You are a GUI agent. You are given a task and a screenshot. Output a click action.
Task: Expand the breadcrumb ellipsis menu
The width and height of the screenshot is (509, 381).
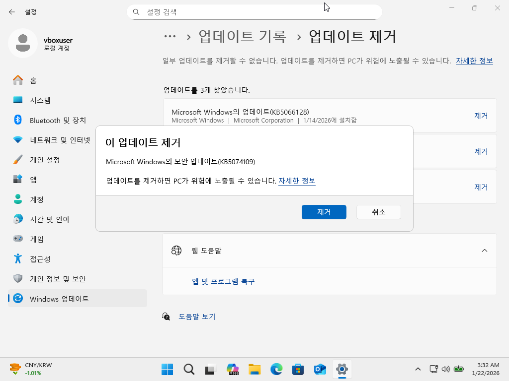coord(170,36)
